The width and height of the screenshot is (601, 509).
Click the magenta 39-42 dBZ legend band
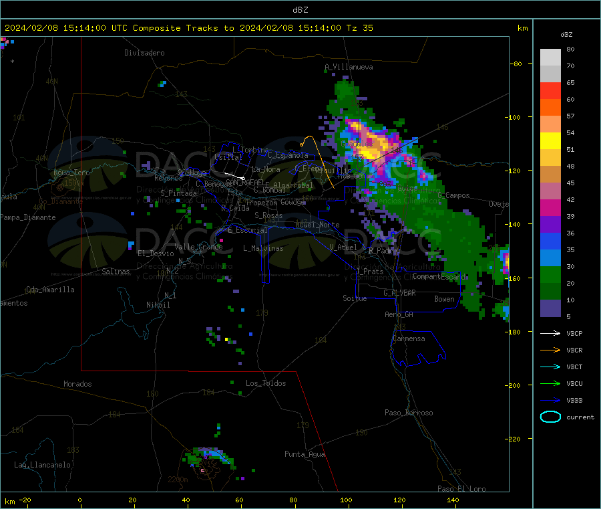pos(550,207)
